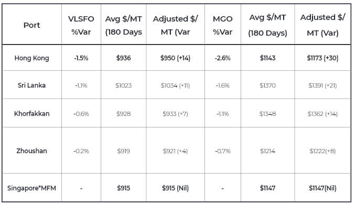Image resolution: width=356 pixels, height=203 pixels.
Task: Select the Khorfakkan port cell
Action: pyautogui.click(x=32, y=113)
